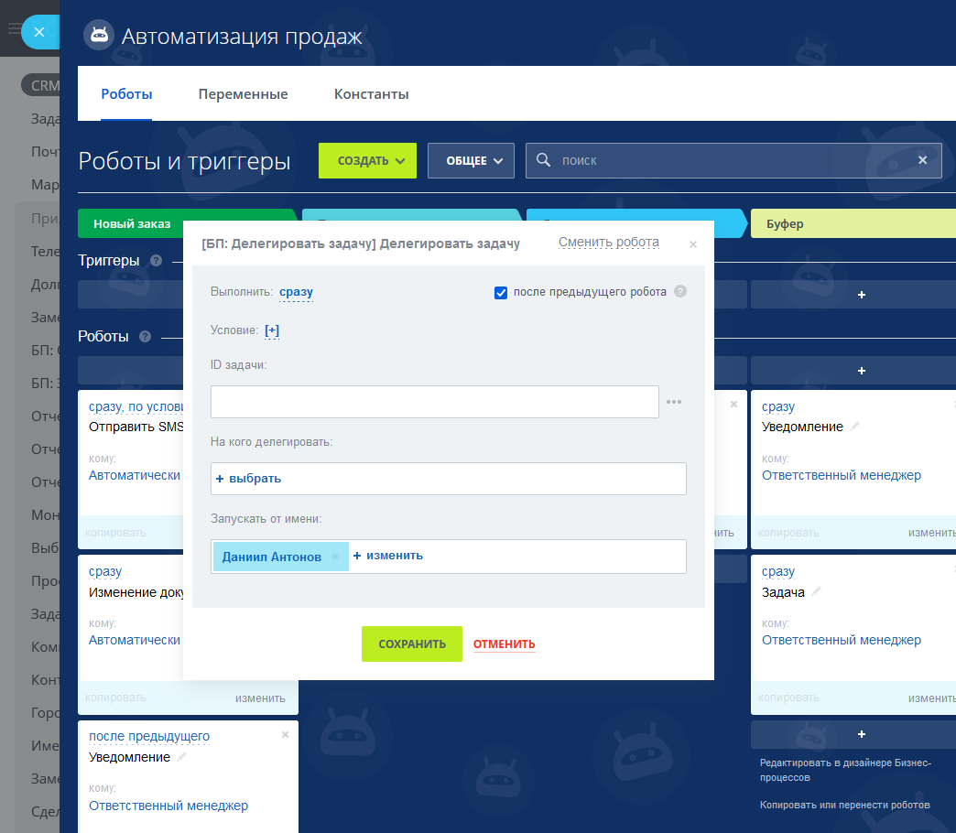Click the ID задачи input field
Viewport: 956px width, 833px height.
click(x=435, y=402)
